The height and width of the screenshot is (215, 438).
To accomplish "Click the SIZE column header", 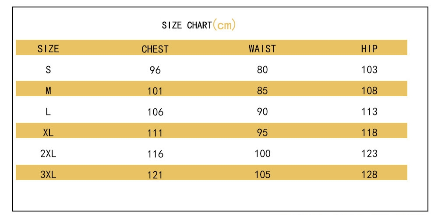I will (x=48, y=49).
